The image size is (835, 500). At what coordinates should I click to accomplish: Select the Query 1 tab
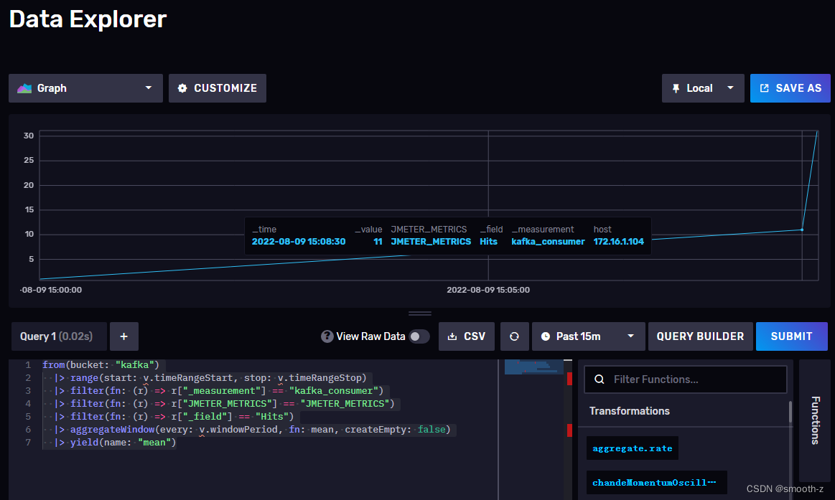57,336
